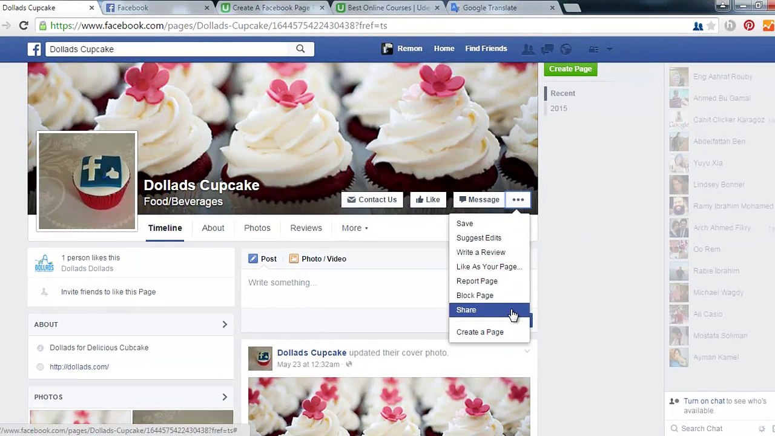Expand the More tab dropdown
The image size is (775, 436).
pyautogui.click(x=355, y=228)
